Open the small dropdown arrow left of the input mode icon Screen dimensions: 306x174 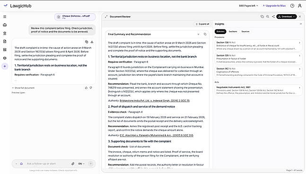16,164
